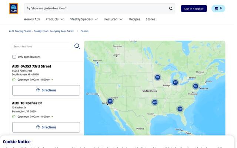Enable Only open locations checkbox
Screen dimensions: 237x148
[14, 57]
